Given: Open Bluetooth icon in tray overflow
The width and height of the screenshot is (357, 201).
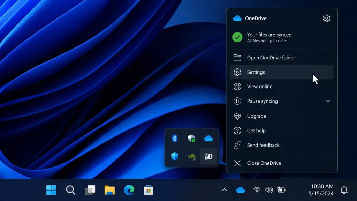Looking at the screenshot, I should [x=175, y=138].
